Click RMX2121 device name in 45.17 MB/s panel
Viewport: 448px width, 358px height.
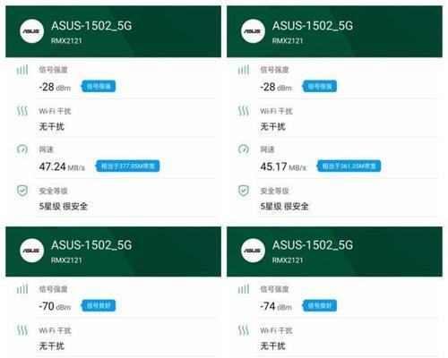pyautogui.click(x=288, y=41)
